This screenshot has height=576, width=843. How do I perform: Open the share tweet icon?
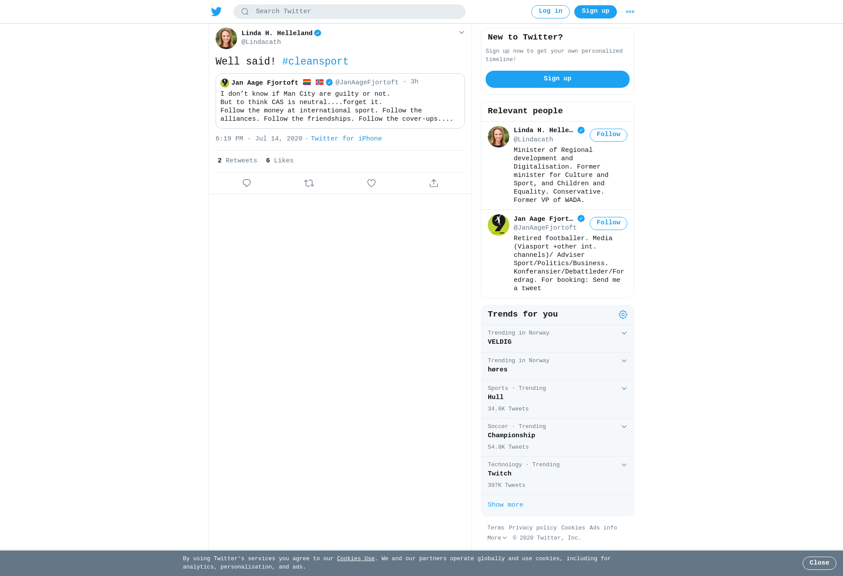click(434, 183)
